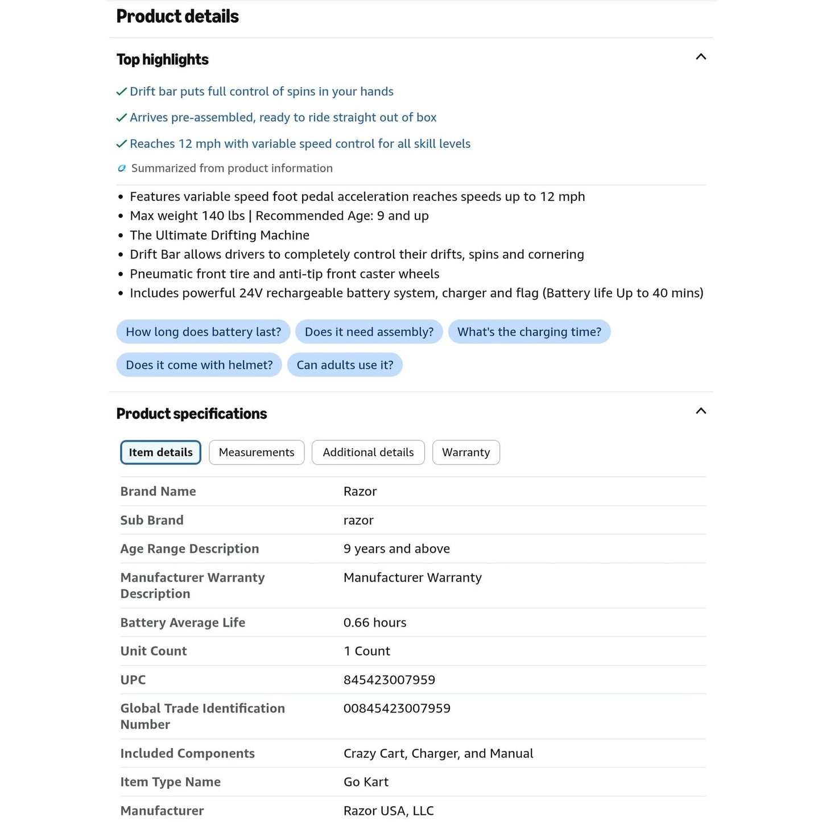Image resolution: width=822 pixels, height=822 pixels.
Task: Click checkmark icon beside Arrives pre-assembled highlight
Action: coord(122,118)
